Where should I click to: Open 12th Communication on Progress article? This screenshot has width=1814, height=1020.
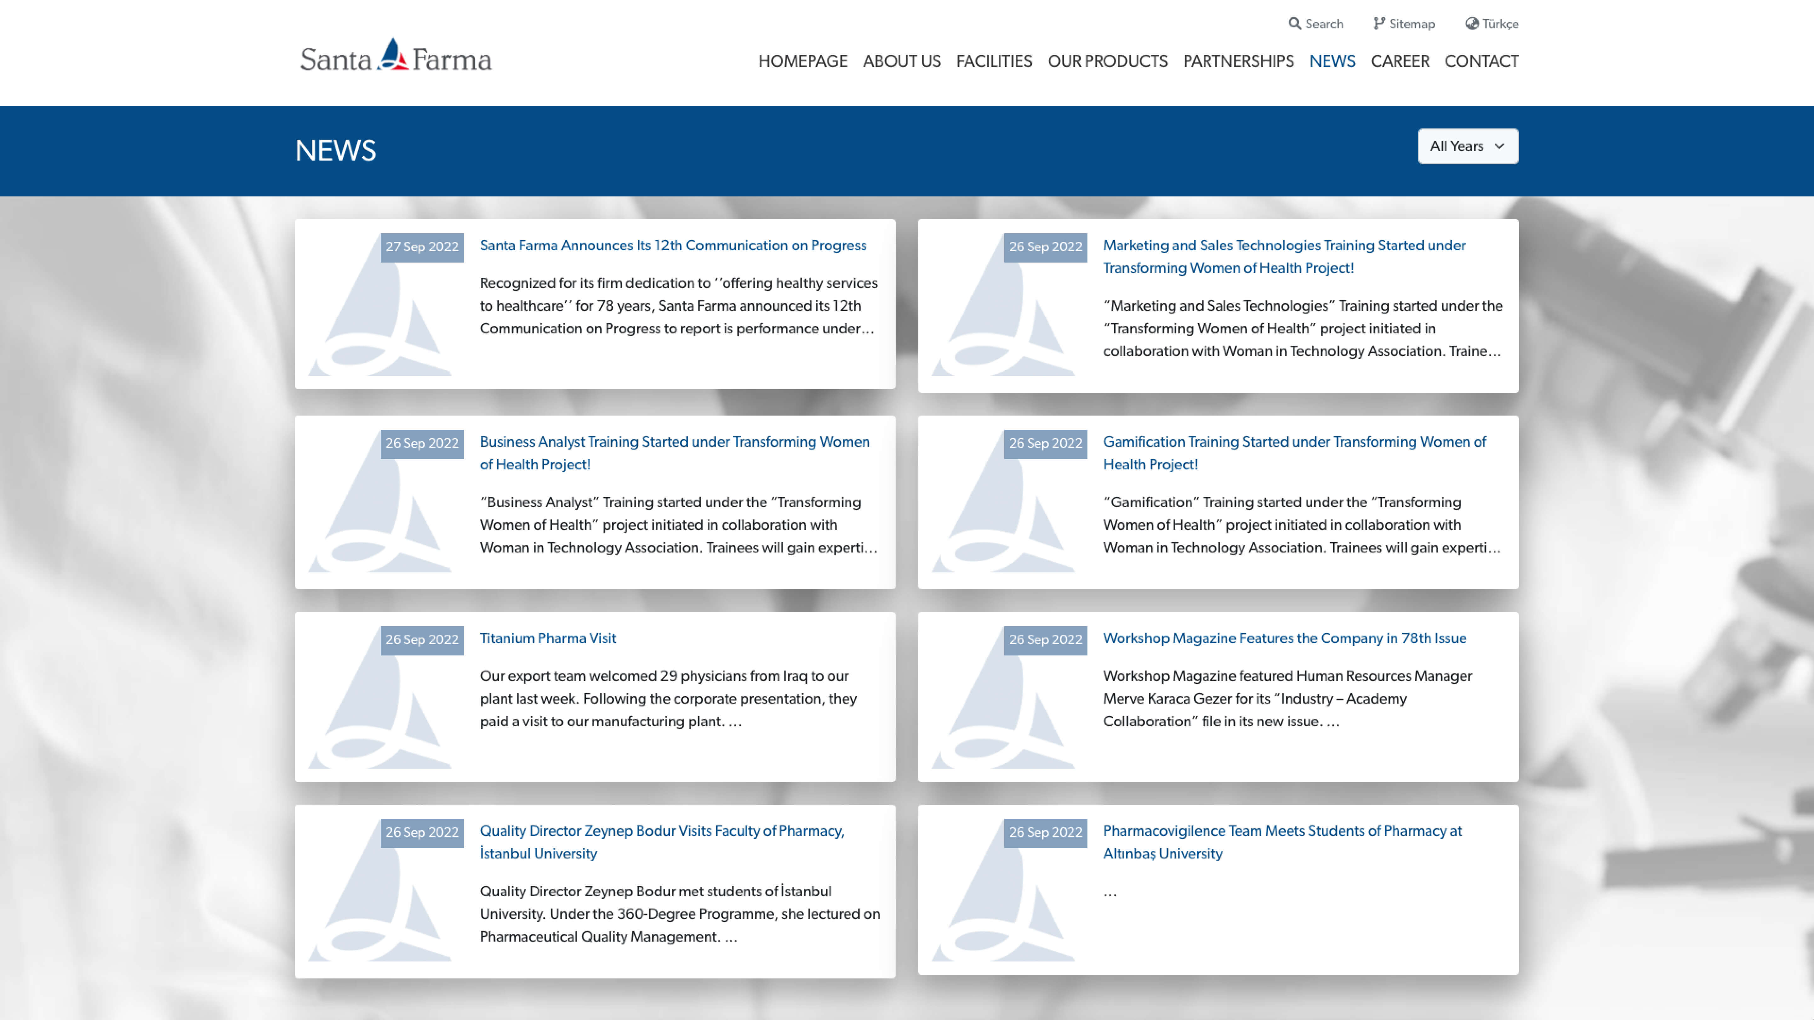tap(673, 246)
